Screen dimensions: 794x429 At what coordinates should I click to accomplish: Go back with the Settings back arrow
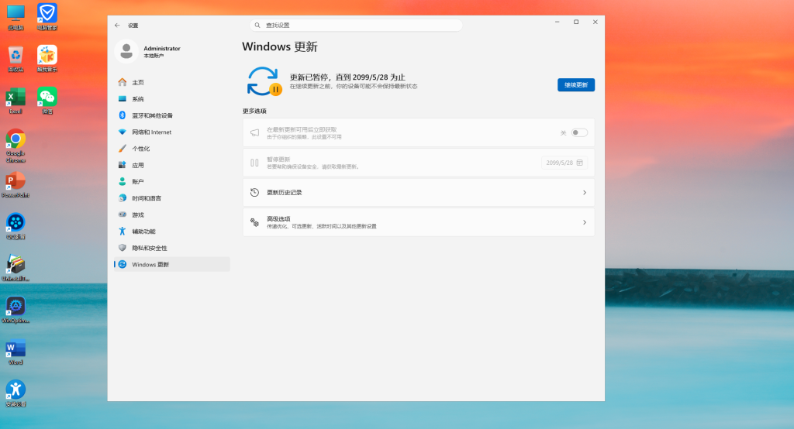pyautogui.click(x=118, y=26)
